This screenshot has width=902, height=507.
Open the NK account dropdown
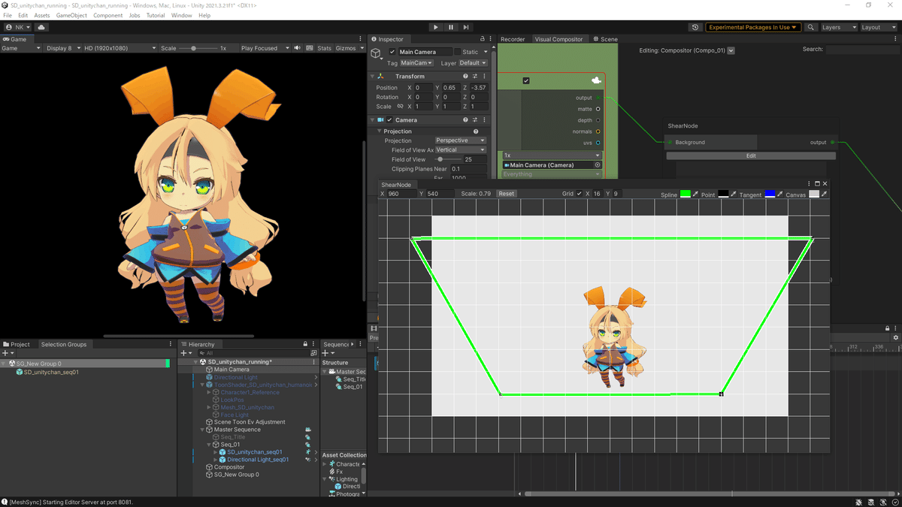[17, 27]
